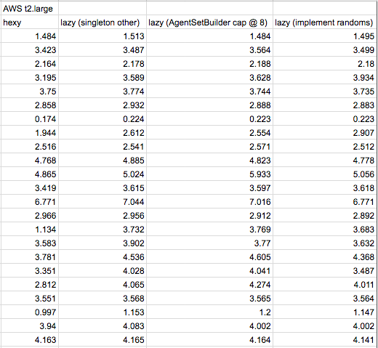Select the cell with value 1.495
The width and height of the screenshot is (378, 348).
point(325,36)
